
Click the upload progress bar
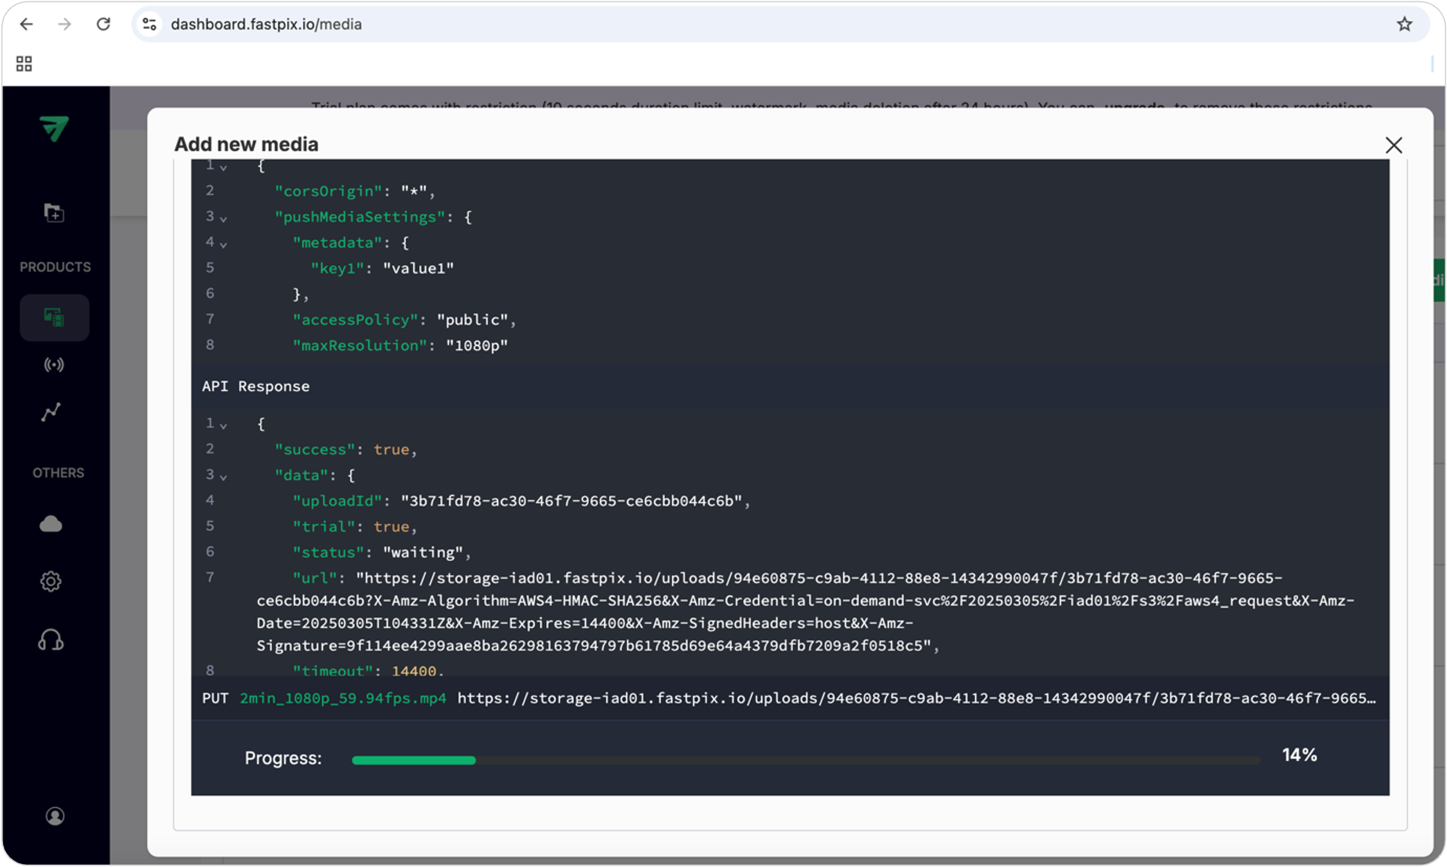[806, 760]
